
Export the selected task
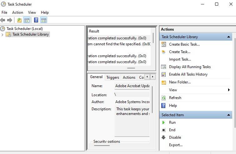(x=176, y=145)
